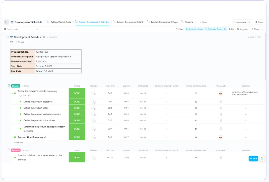Open Group by: Stage menu
Viewport: 269px width, 182px height.
click(194, 29)
